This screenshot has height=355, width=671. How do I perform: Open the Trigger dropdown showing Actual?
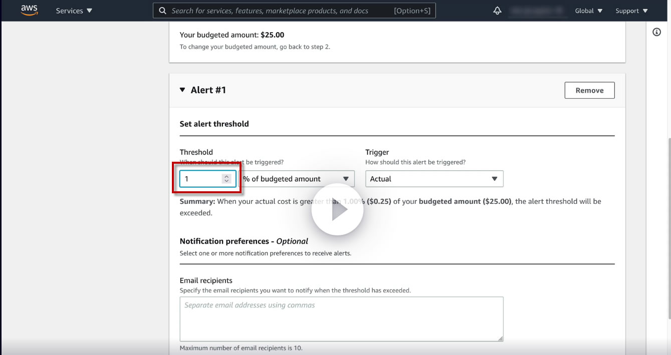(x=434, y=179)
